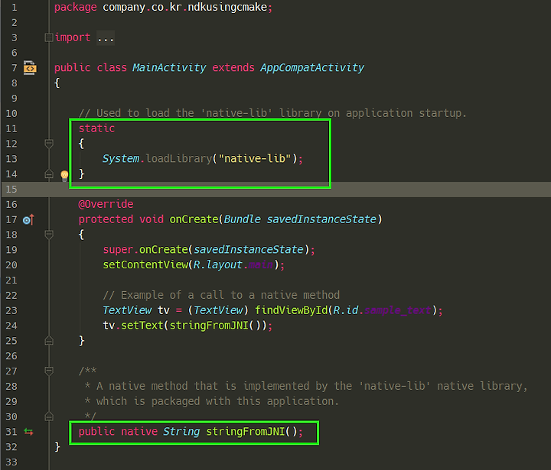
Task: Click comment 'Example of a call to a native method'
Action: pos(221,295)
